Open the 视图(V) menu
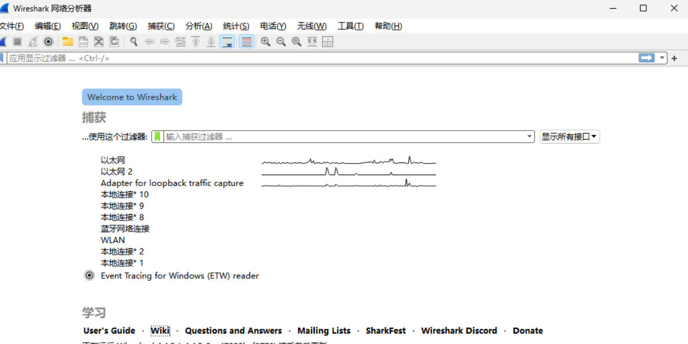Image resolution: width=688 pixels, height=344 pixels. pos(85,27)
